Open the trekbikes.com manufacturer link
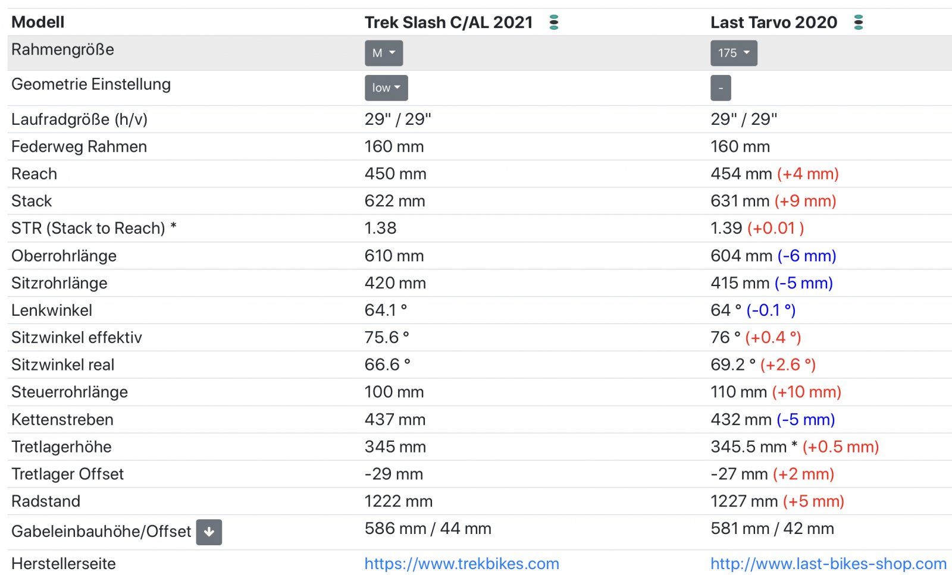 (462, 564)
